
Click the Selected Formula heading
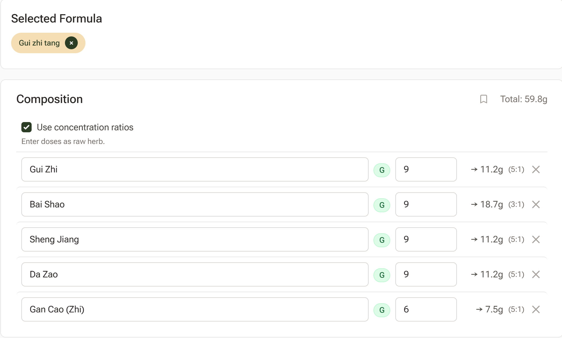point(56,18)
